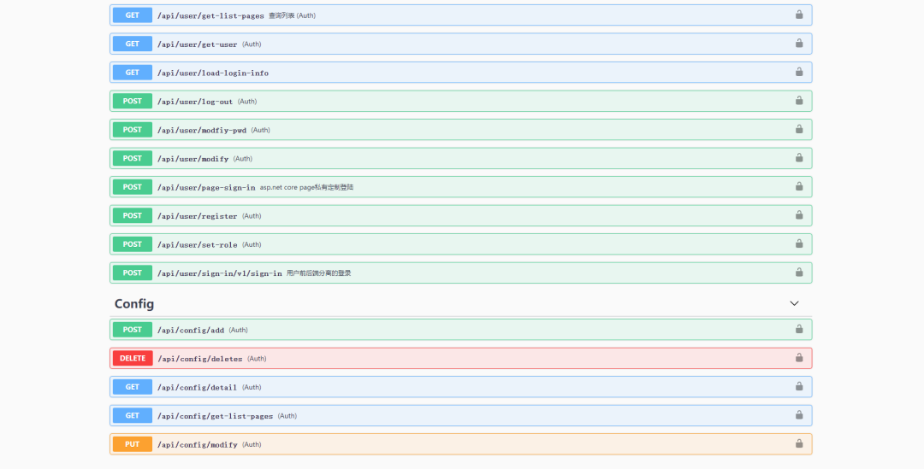Click lock icon on /api/user/load-login-info row
This screenshot has width=924, height=469.
pos(799,72)
